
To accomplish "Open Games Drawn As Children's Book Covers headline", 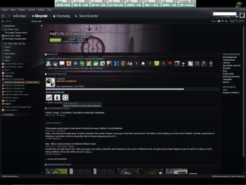I will 71,144.
